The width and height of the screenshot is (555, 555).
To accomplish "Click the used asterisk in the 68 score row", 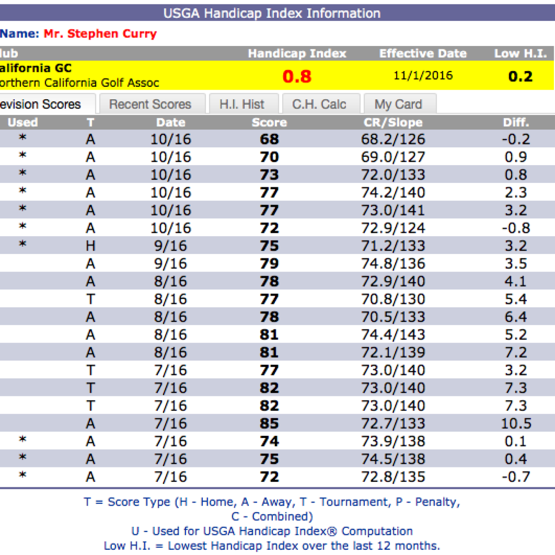I will pos(23,138).
